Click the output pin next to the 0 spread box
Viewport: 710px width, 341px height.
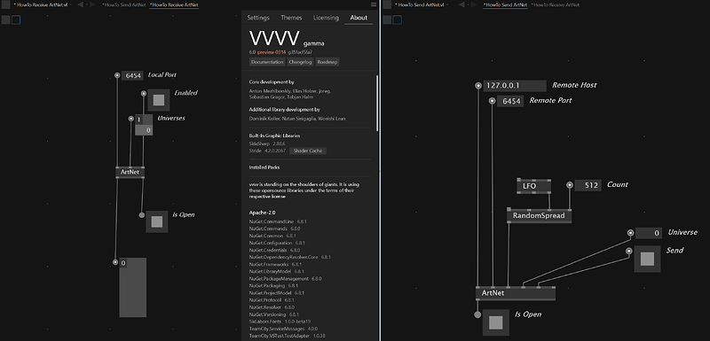point(115,262)
